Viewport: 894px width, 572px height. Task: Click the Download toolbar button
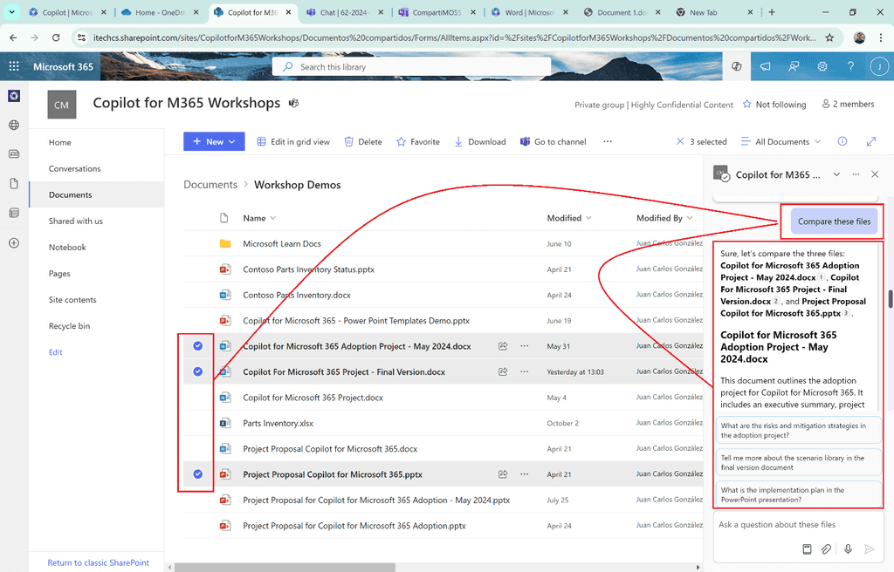pos(480,142)
